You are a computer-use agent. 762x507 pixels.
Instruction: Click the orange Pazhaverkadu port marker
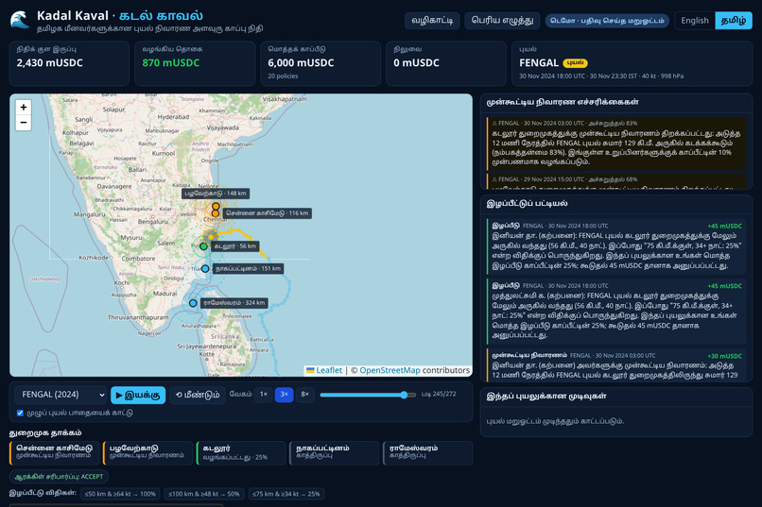click(x=216, y=206)
